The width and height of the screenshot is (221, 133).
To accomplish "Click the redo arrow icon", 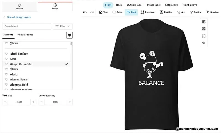I will point(92,12).
